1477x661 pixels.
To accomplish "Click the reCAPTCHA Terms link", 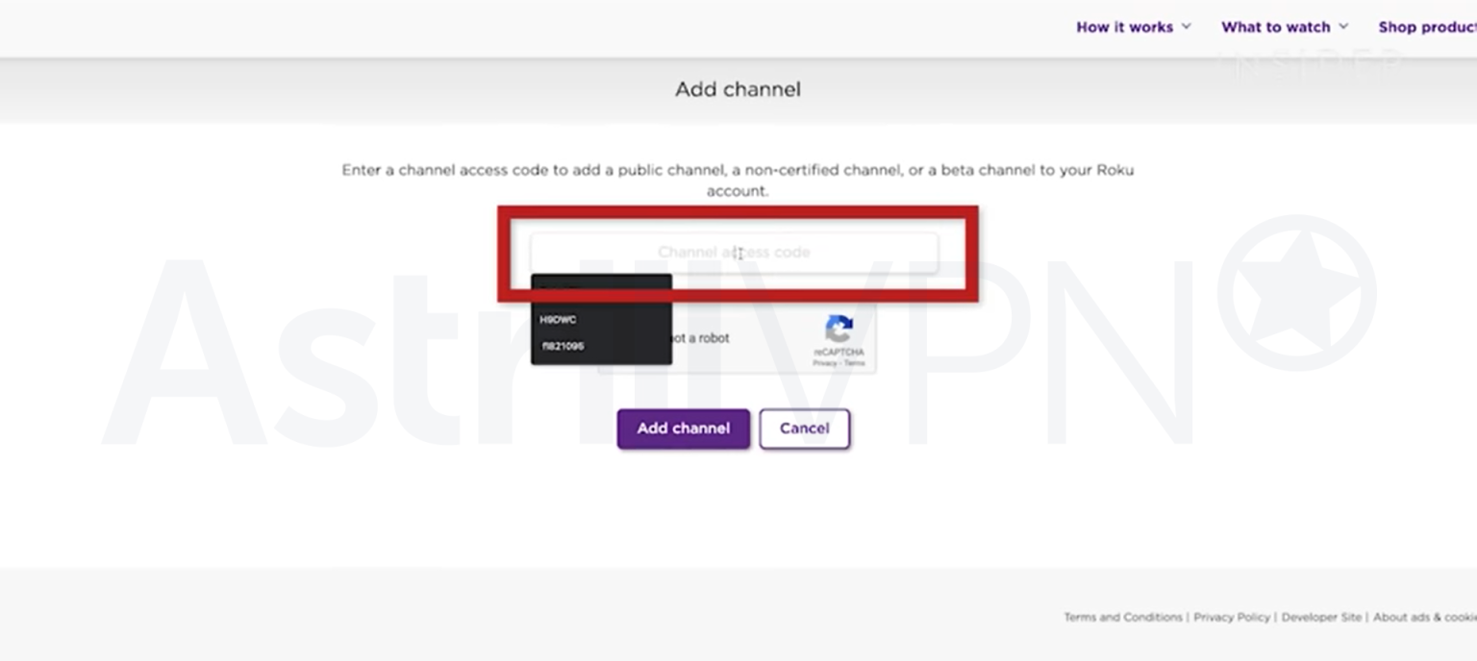I will (x=853, y=363).
